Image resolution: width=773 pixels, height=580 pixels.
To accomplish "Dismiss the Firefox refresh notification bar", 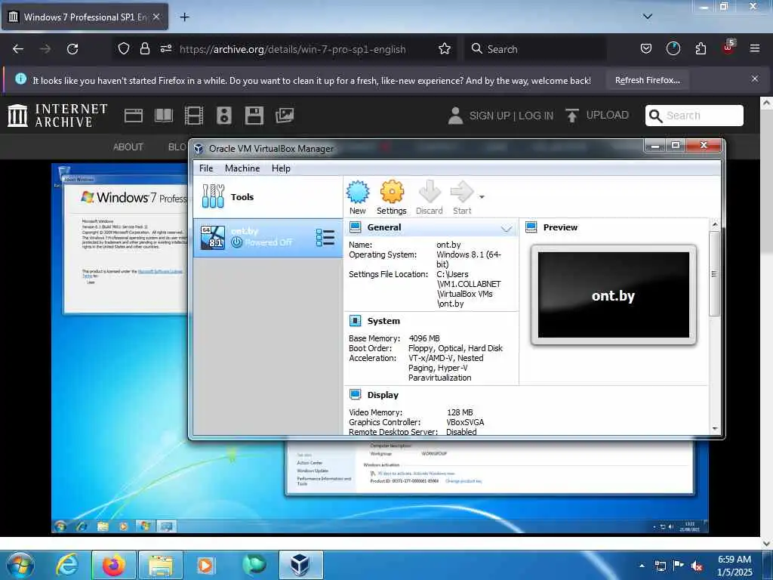I will click(754, 79).
